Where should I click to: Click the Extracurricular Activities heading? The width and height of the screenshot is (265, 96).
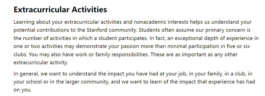(x=60, y=9)
